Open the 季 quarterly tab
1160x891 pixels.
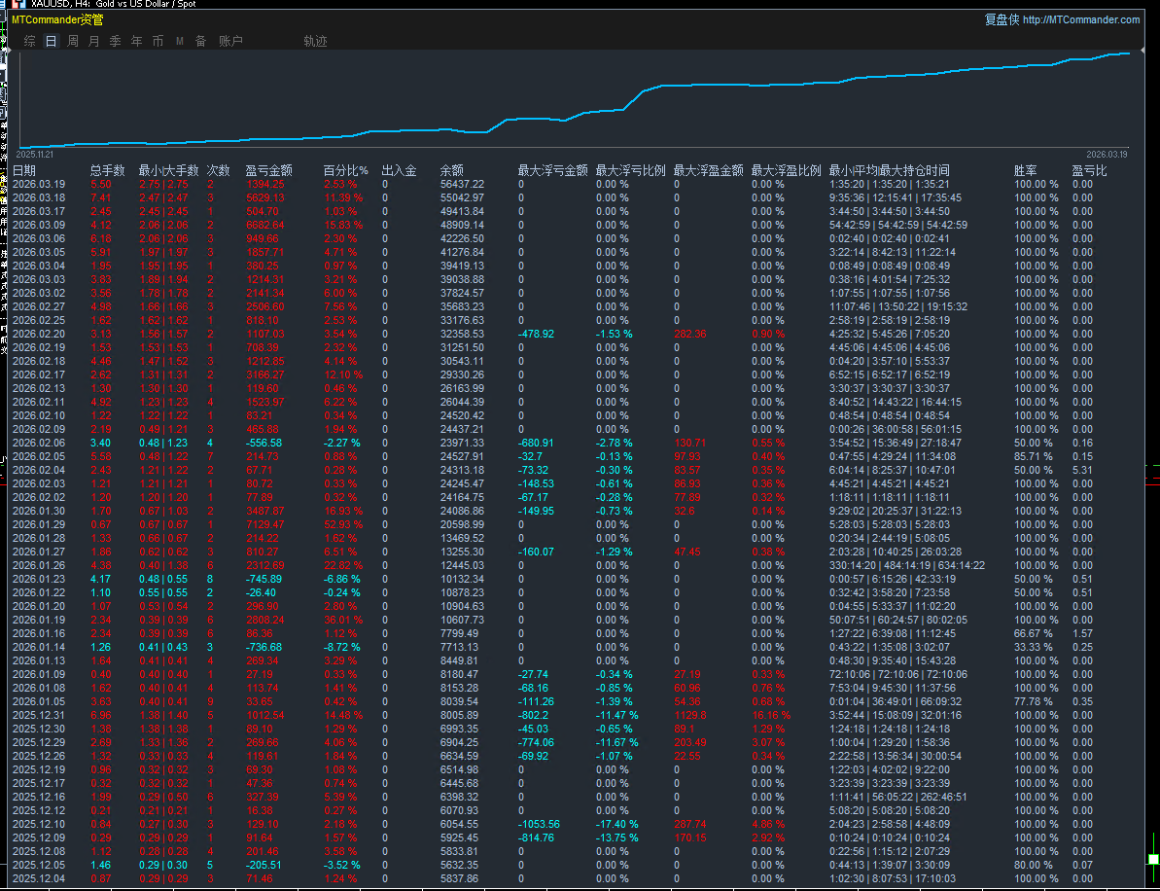coord(115,41)
